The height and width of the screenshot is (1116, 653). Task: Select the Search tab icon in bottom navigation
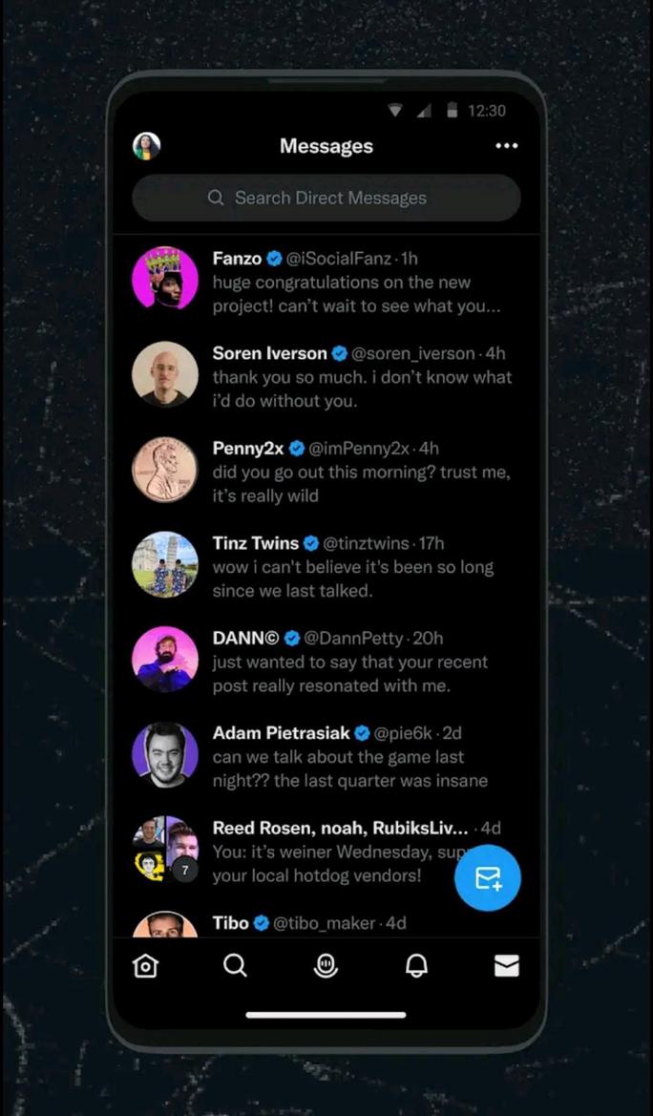pyautogui.click(x=235, y=965)
